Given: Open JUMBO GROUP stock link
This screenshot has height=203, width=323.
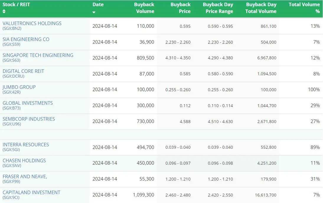Looking at the screenshot, I should point(19,87).
